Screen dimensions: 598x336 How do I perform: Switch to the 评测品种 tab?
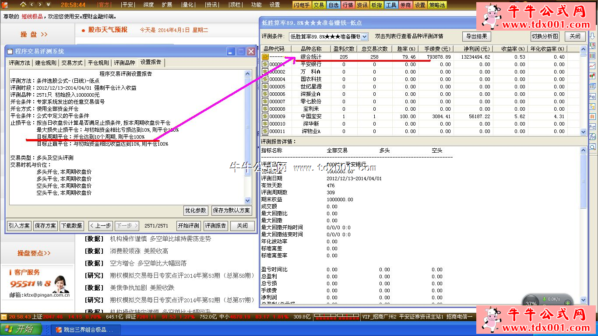coord(124,63)
